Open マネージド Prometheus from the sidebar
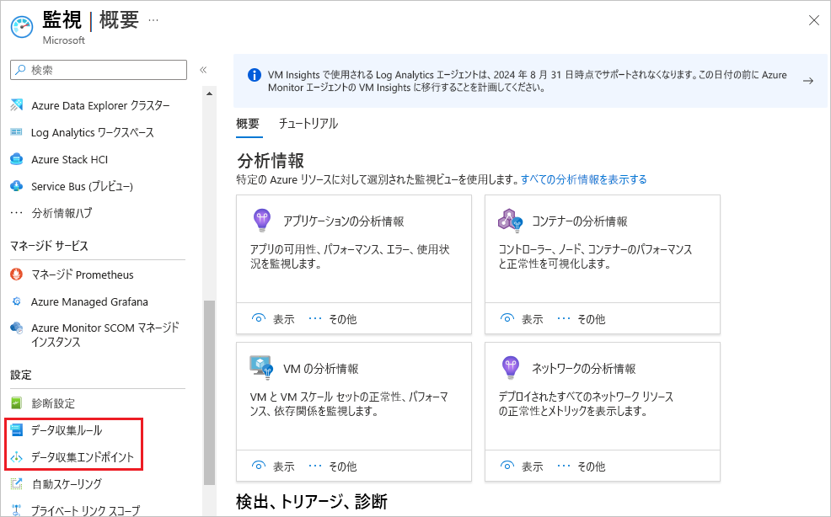The image size is (831, 517). [82, 274]
